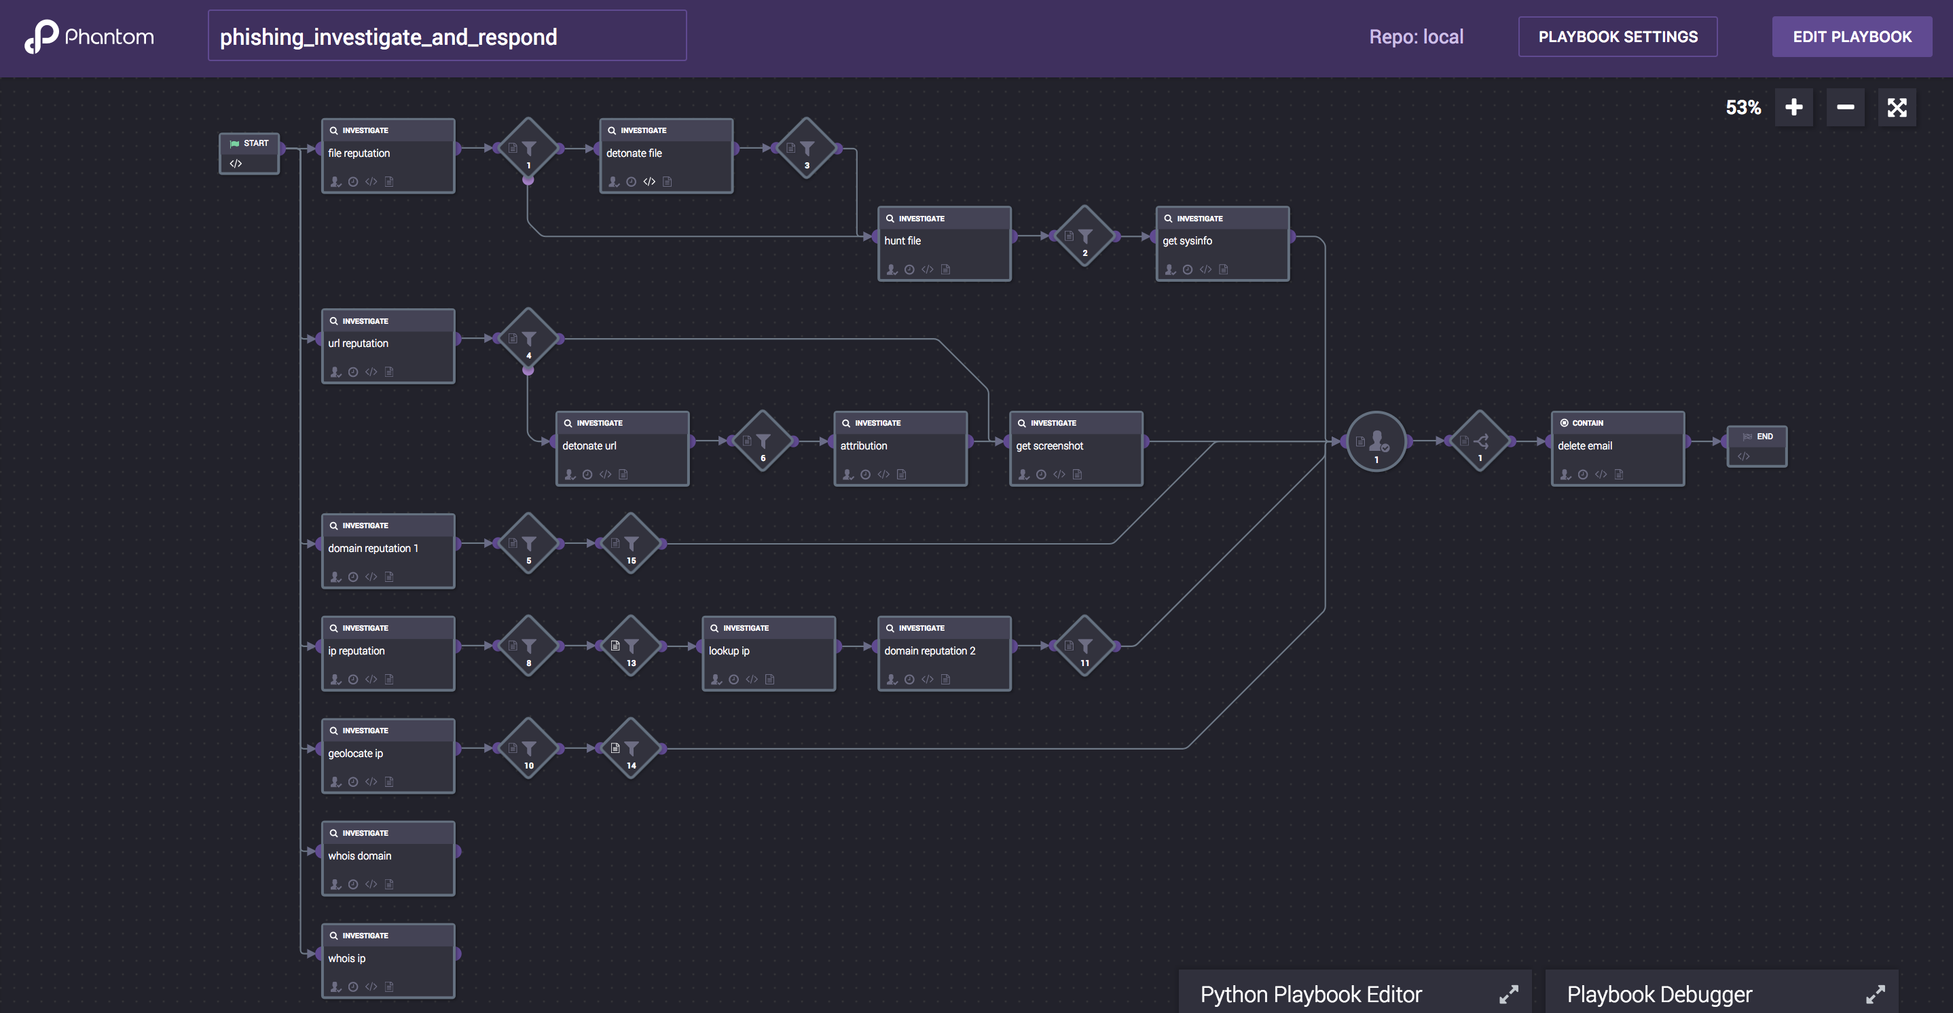Select the delete email contain block
The image size is (1953, 1013).
(x=1617, y=447)
